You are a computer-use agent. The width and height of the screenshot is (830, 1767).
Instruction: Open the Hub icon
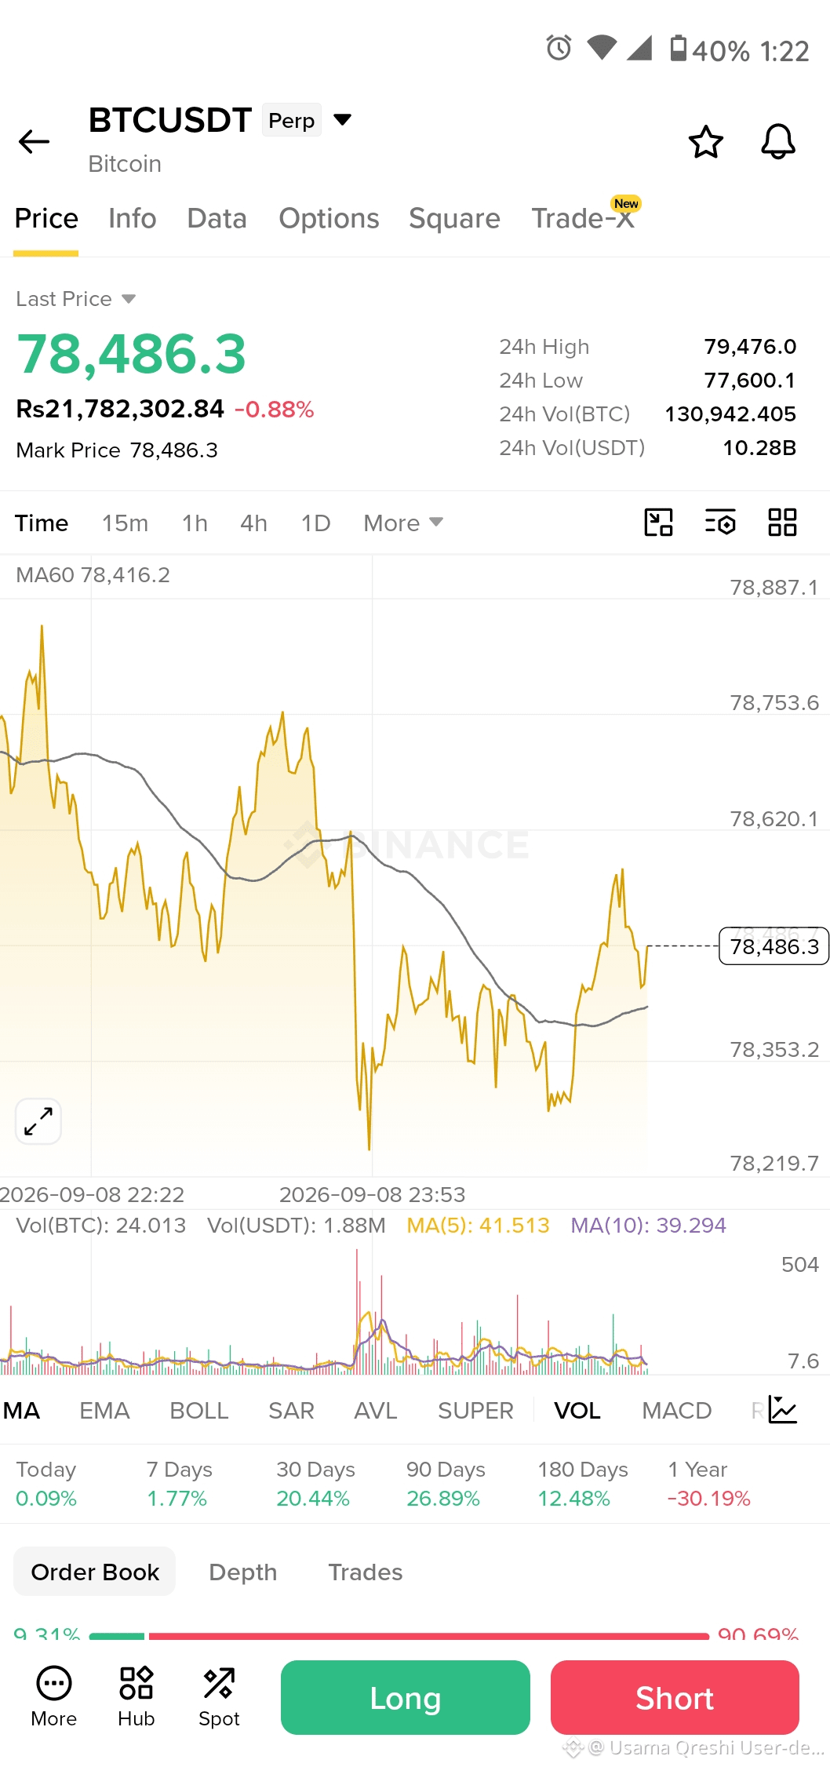coord(137,1696)
